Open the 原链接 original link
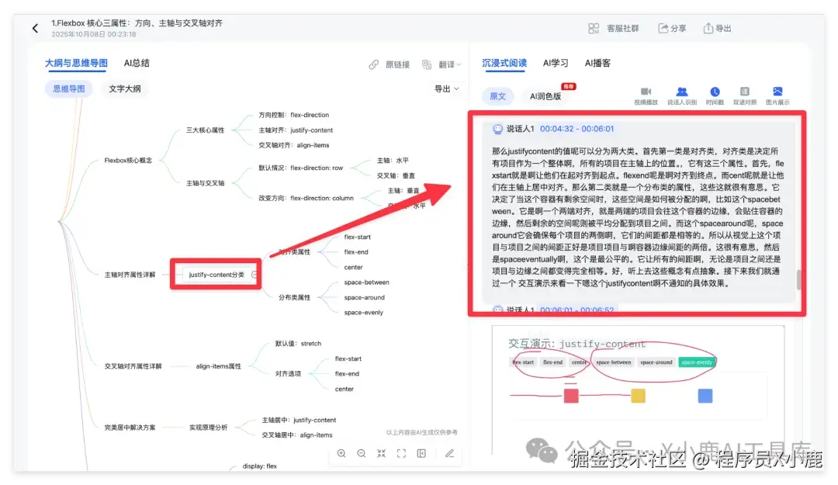838x485 pixels. [x=397, y=63]
